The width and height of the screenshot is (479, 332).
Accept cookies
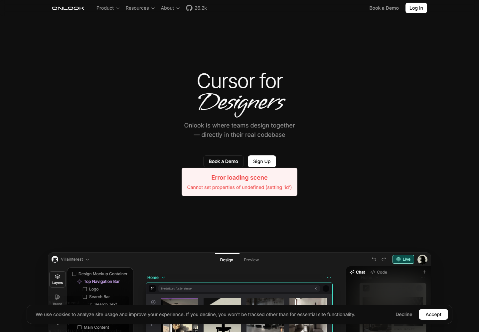pos(433,314)
